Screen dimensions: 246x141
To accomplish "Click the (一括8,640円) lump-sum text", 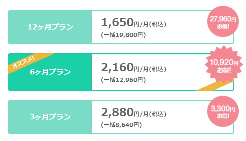I will pos(121,125).
